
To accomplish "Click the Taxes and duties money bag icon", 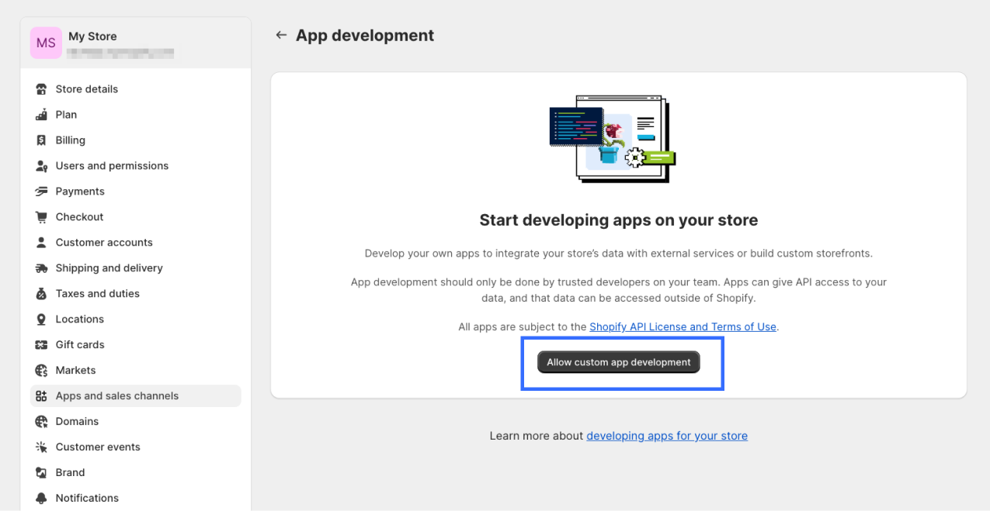I will [42, 294].
